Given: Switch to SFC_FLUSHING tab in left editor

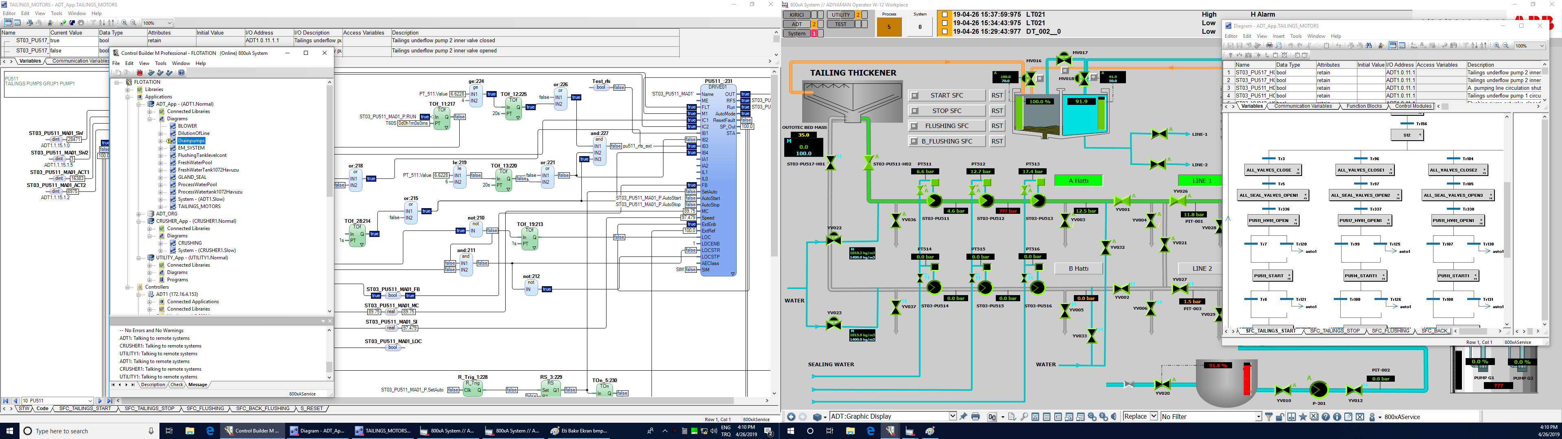Looking at the screenshot, I should pos(205,409).
